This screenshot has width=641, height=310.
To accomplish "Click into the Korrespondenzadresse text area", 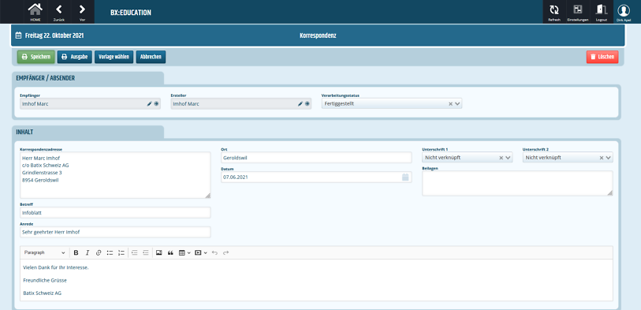I will (x=115, y=175).
